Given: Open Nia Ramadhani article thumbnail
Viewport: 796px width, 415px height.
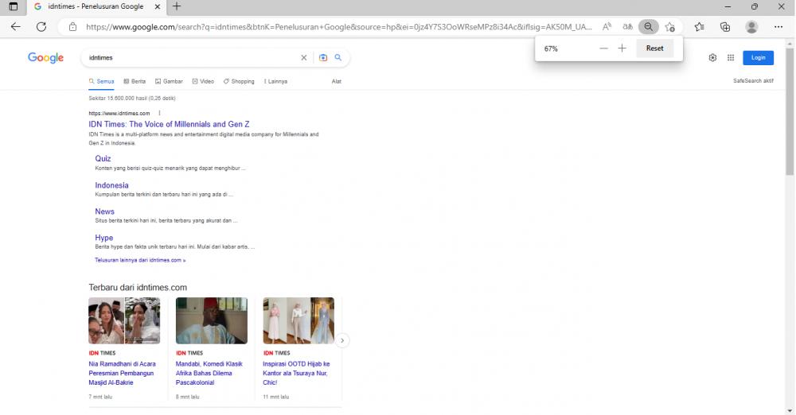Looking at the screenshot, I should pyautogui.click(x=124, y=320).
